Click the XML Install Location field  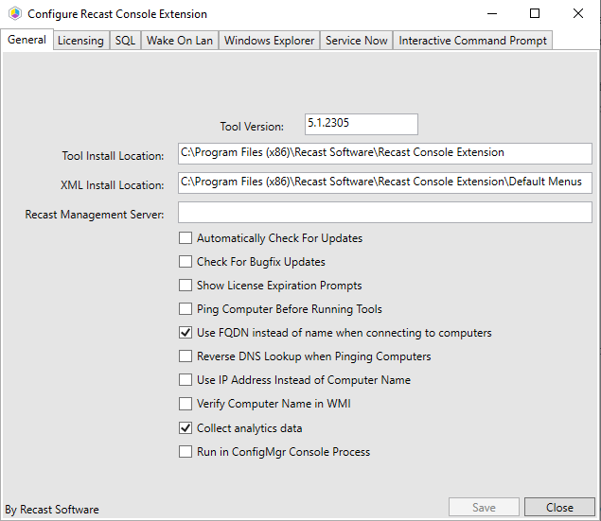coord(385,182)
